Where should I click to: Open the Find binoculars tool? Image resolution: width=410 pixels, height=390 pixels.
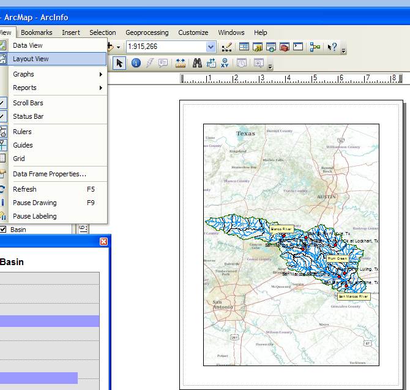(x=198, y=62)
